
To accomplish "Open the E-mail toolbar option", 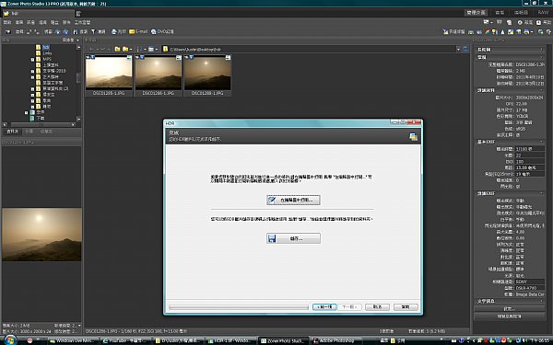I will (138, 31).
